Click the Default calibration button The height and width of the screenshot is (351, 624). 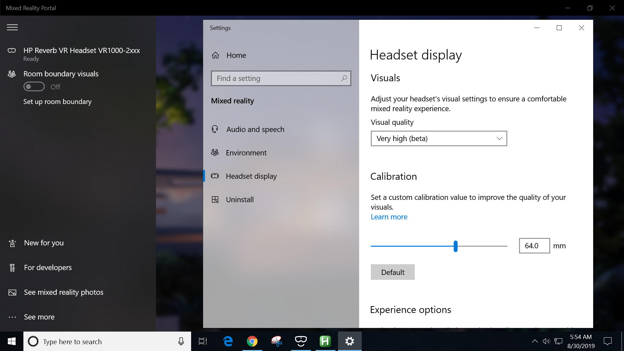(393, 272)
